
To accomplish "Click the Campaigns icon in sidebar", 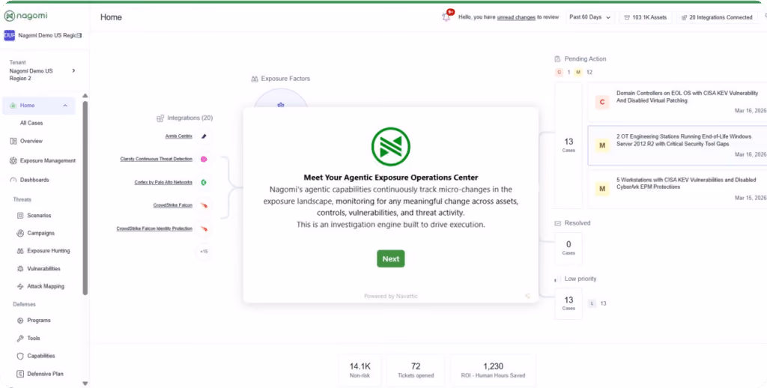I will (x=20, y=233).
